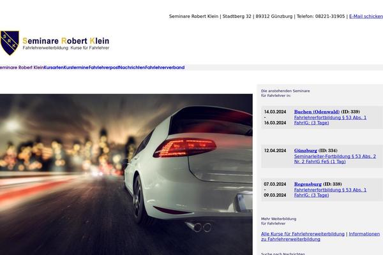The width and height of the screenshot is (383, 255).
Task: Open the E-Mail schicken link
Action: (366, 17)
